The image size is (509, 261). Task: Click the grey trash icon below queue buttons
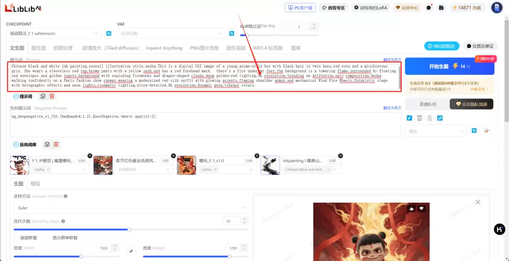click(419, 118)
